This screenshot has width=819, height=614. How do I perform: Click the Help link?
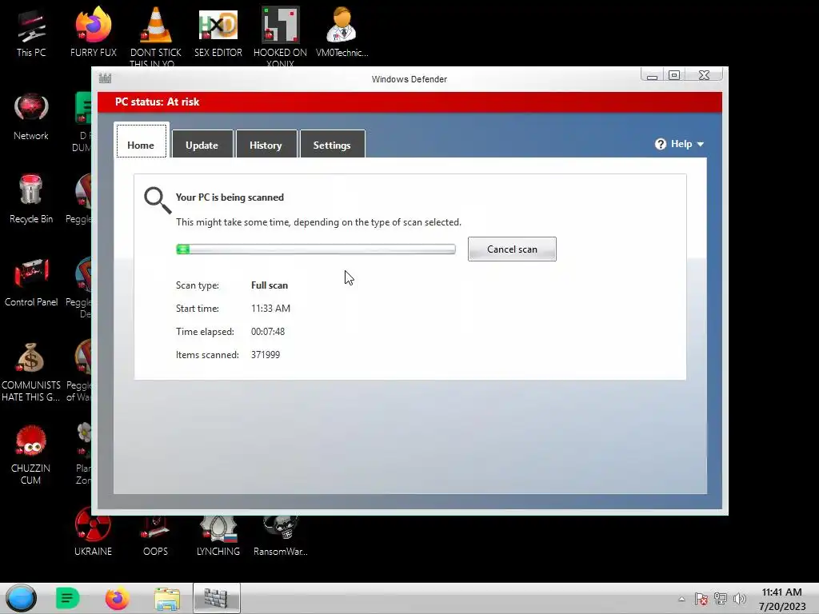pyautogui.click(x=681, y=144)
